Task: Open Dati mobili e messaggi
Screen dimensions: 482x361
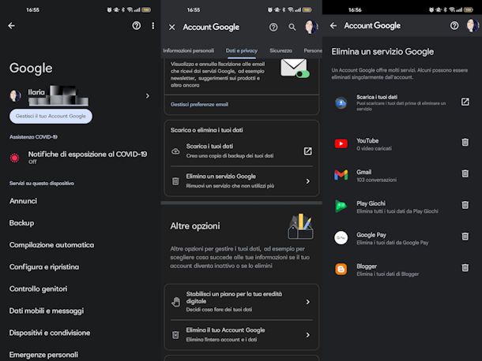Action: pyautogui.click(x=47, y=311)
